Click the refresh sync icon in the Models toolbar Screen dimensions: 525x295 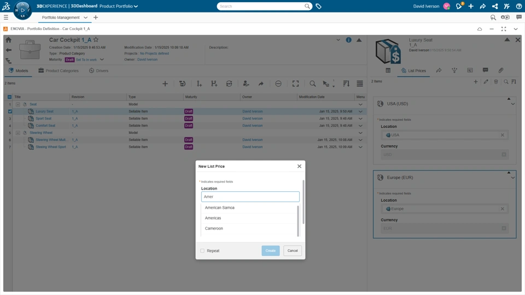tap(229, 84)
